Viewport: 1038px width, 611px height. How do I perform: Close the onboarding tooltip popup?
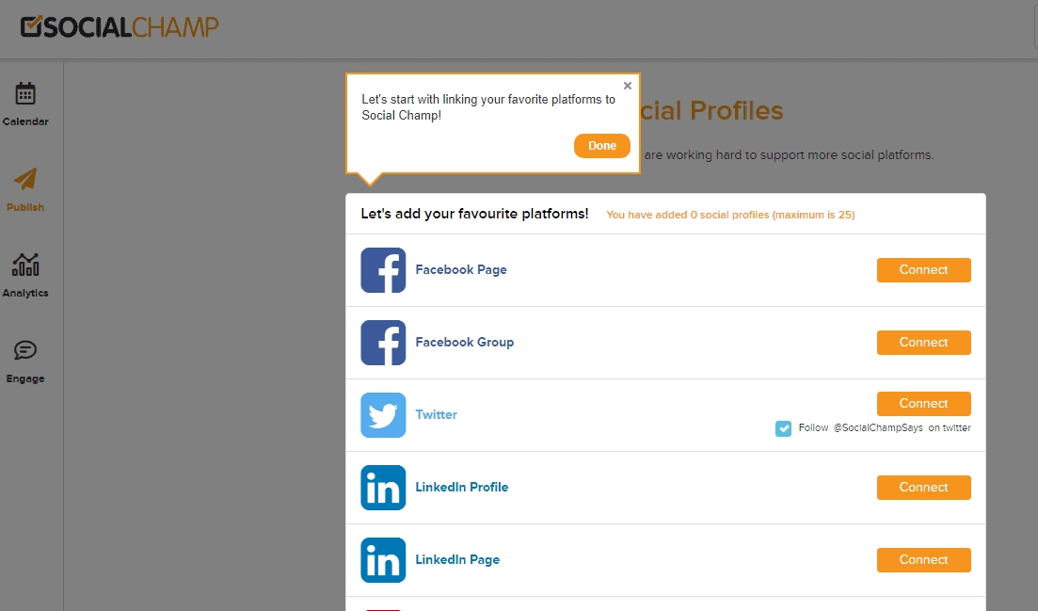pyautogui.click(x=628, y=86)
